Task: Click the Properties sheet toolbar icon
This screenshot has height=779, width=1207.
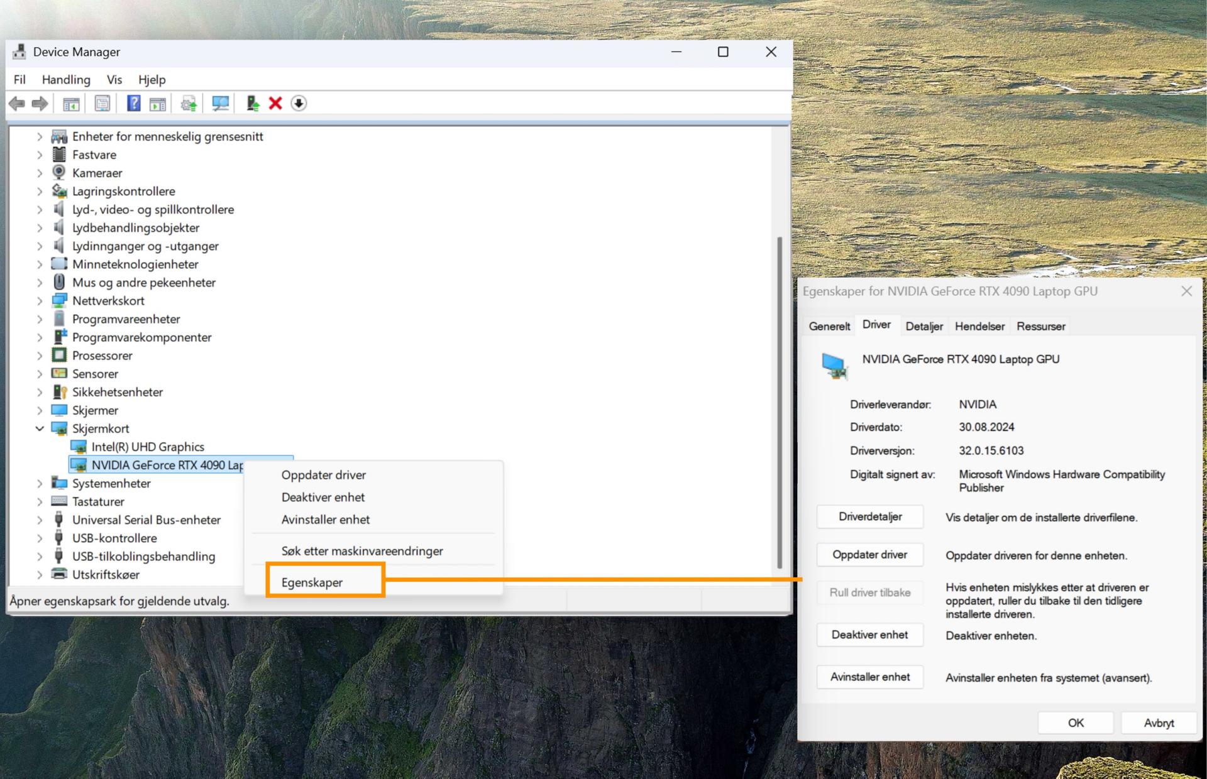Action: (102, 103)
